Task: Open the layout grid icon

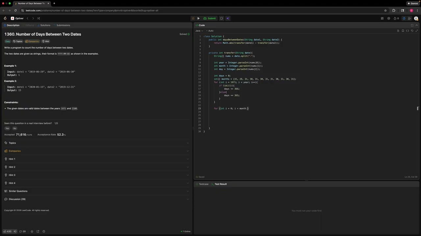Action: tap(382, 18)
